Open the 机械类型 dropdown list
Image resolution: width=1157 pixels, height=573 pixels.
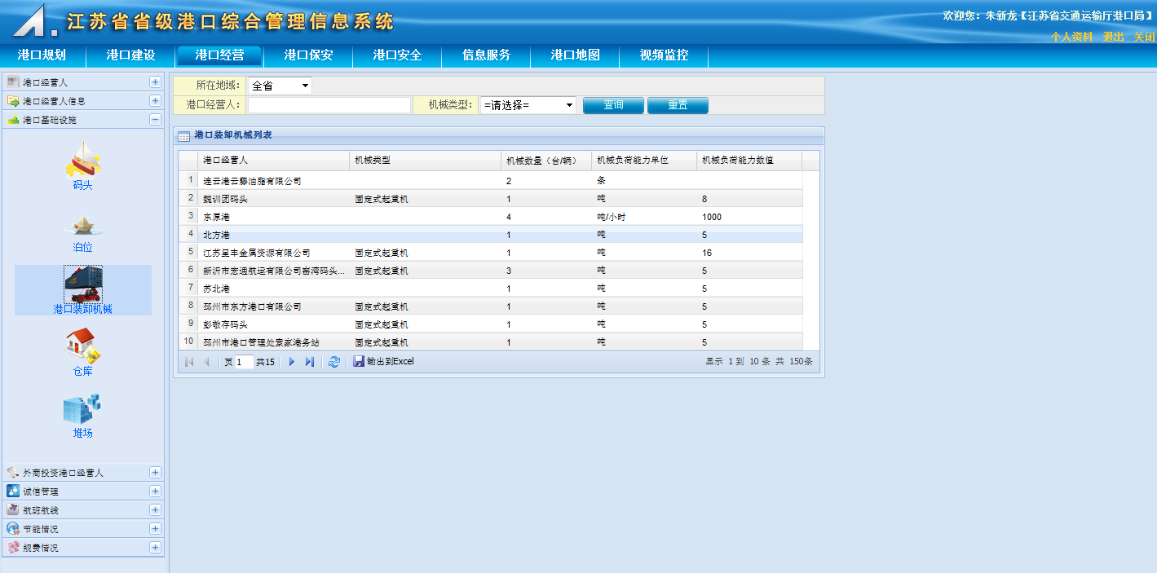point(528,105)
